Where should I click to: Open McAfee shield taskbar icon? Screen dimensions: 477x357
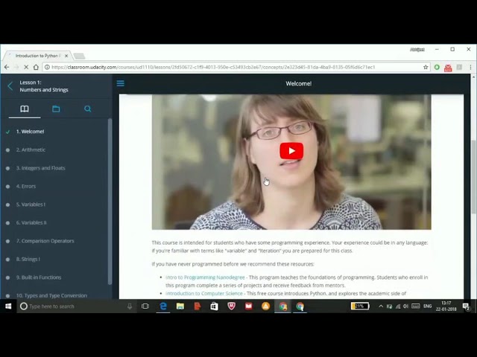pyautogui.click(x=232, y=306)
